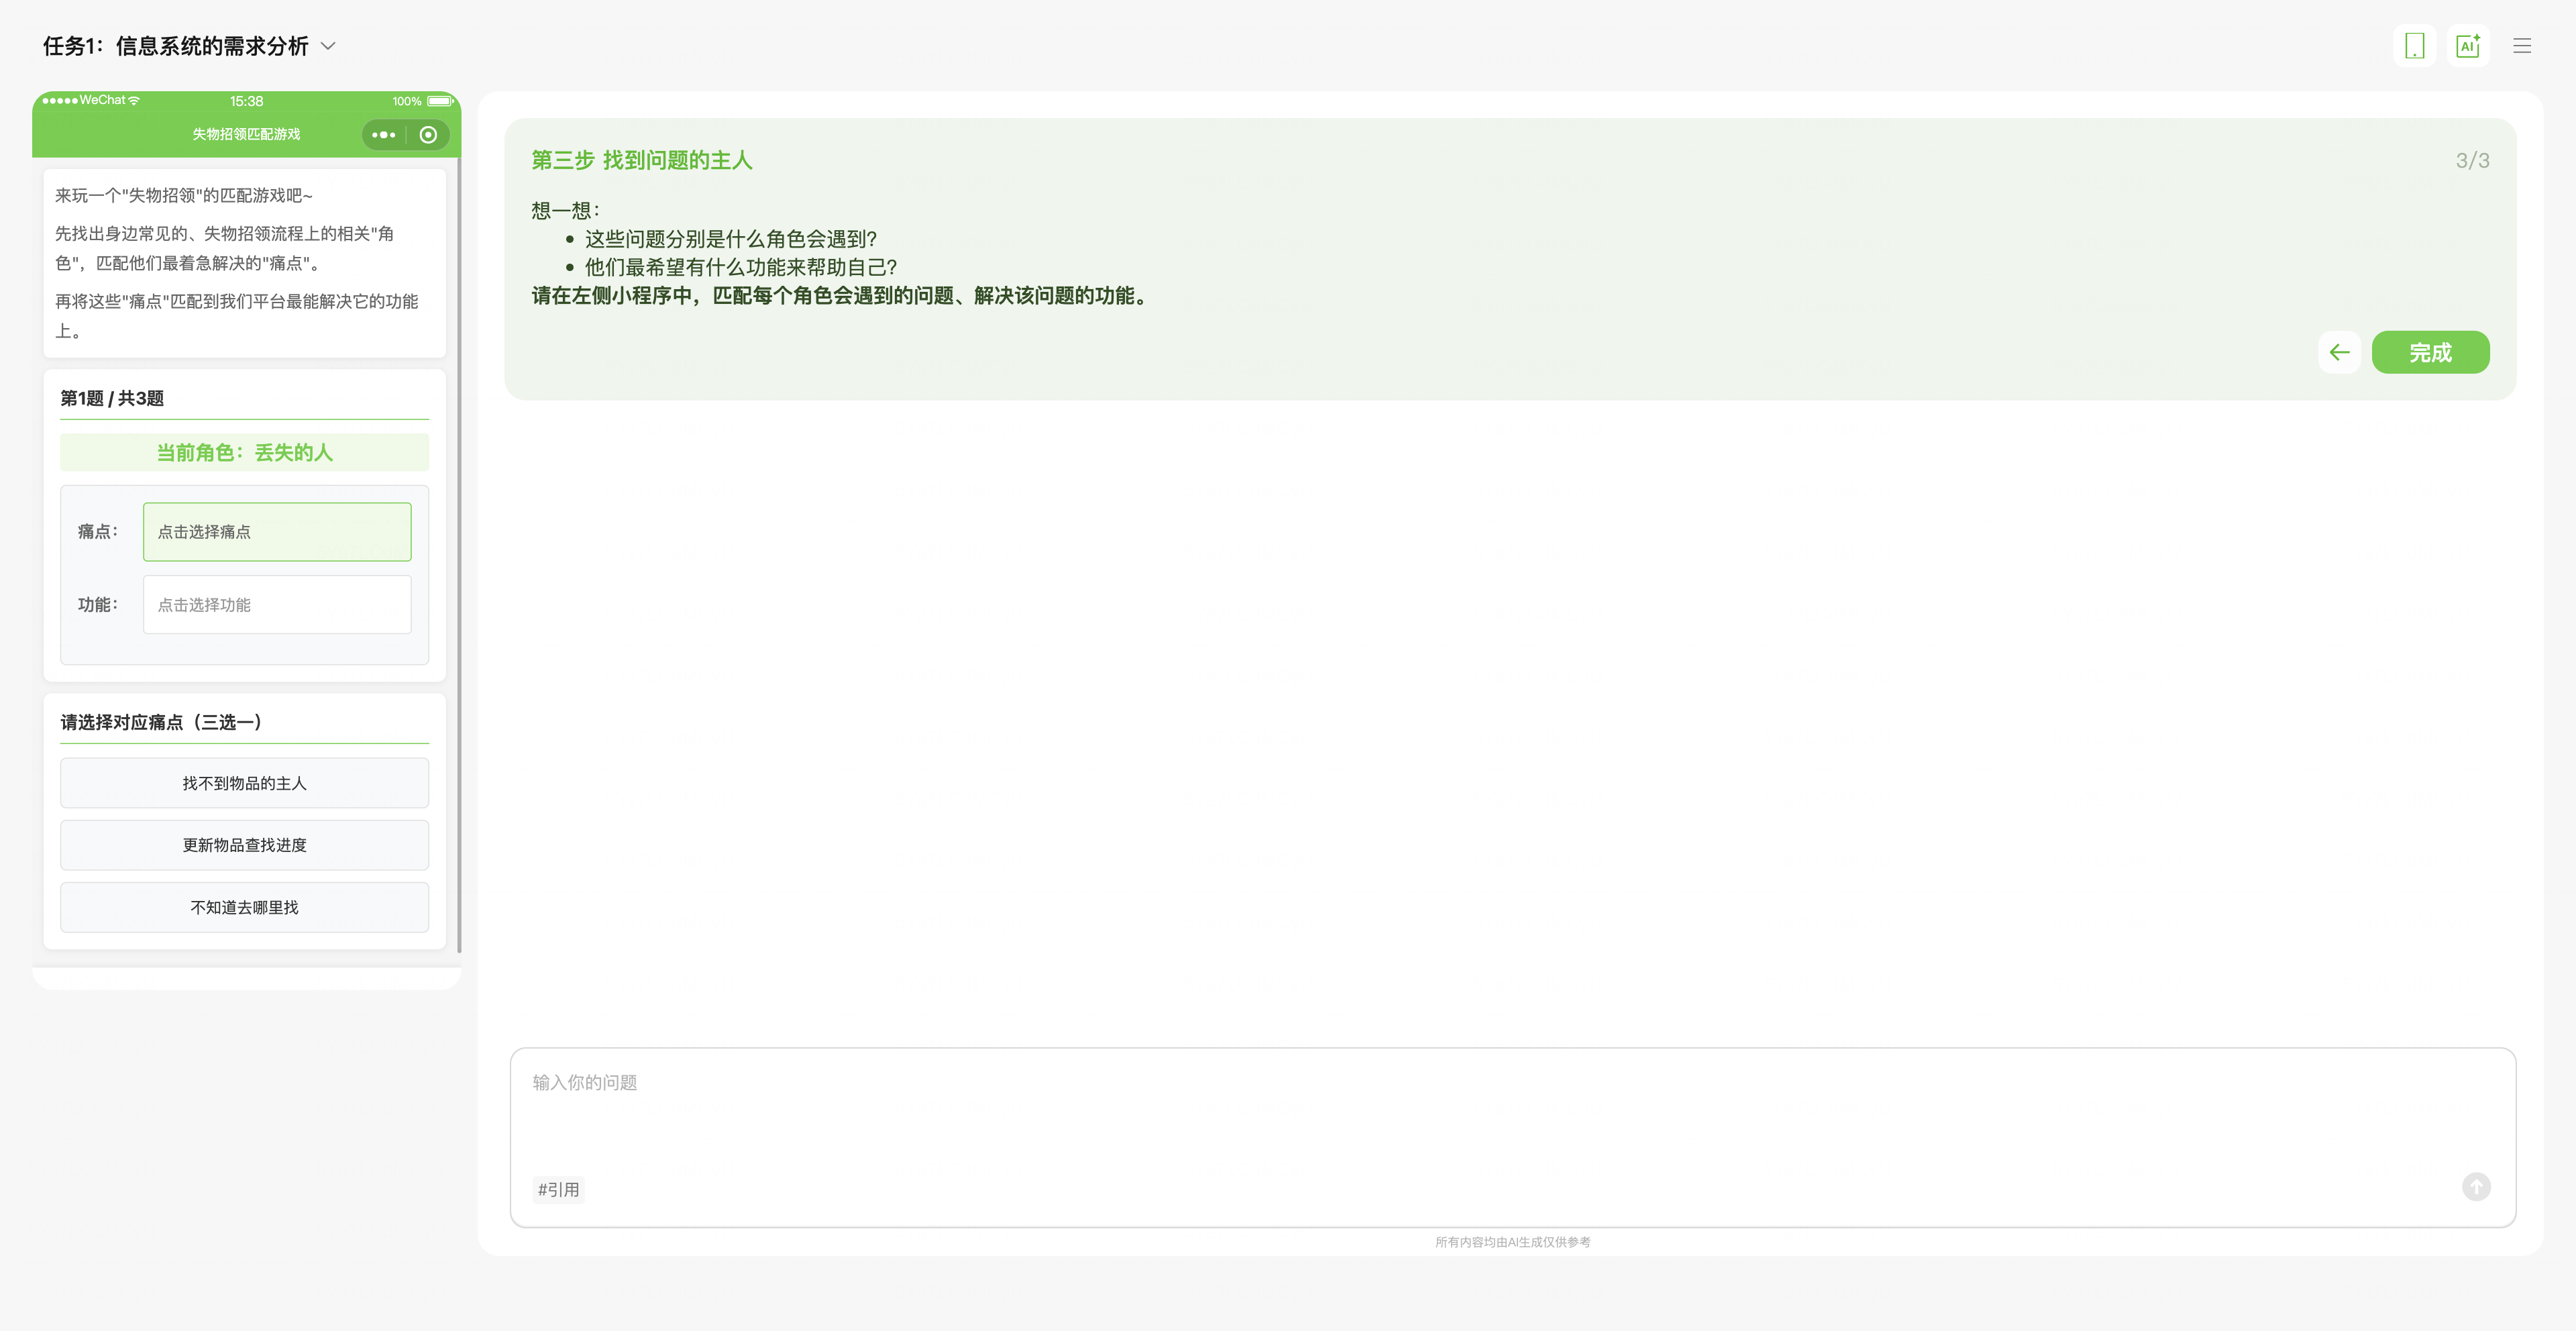Viewport: 2576px width, 1331px height.
Task: Select option 不知道去哪里找
Action: point(244,907)
